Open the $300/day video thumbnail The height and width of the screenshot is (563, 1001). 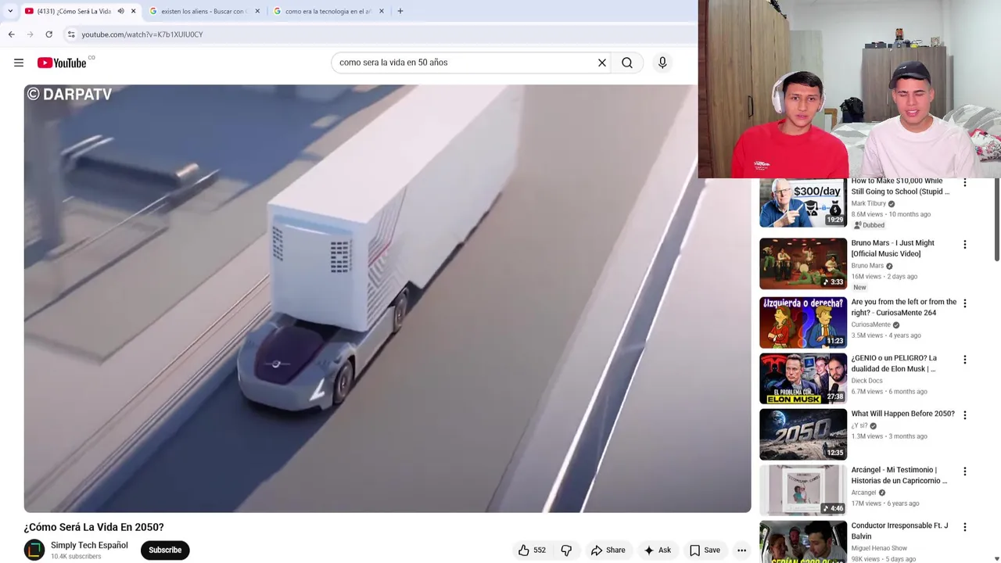803,203
